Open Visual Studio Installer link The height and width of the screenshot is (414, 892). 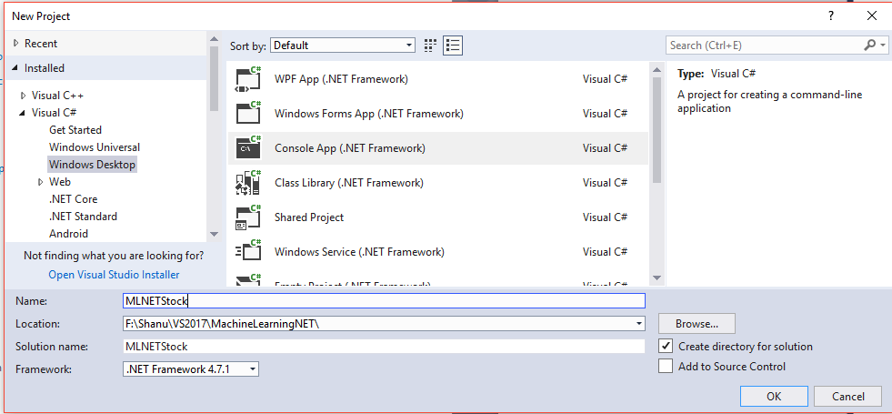(114, 275)
